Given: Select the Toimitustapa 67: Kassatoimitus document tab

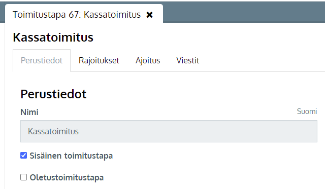Looking at the screenshot, I should coord(77,15).
